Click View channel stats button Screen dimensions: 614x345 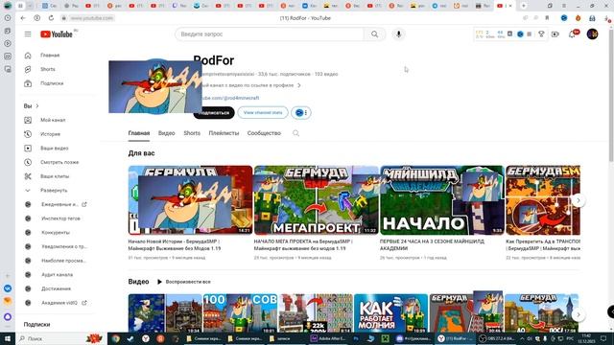point(263,113)
